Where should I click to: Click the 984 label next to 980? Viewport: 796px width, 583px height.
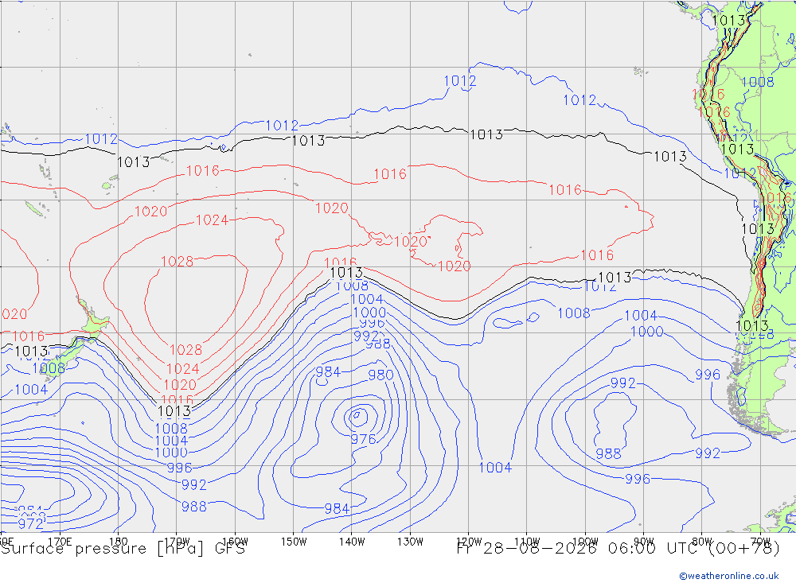pos(328,372)
